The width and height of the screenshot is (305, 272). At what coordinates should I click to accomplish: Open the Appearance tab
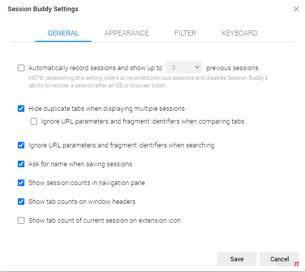(127, 34)
